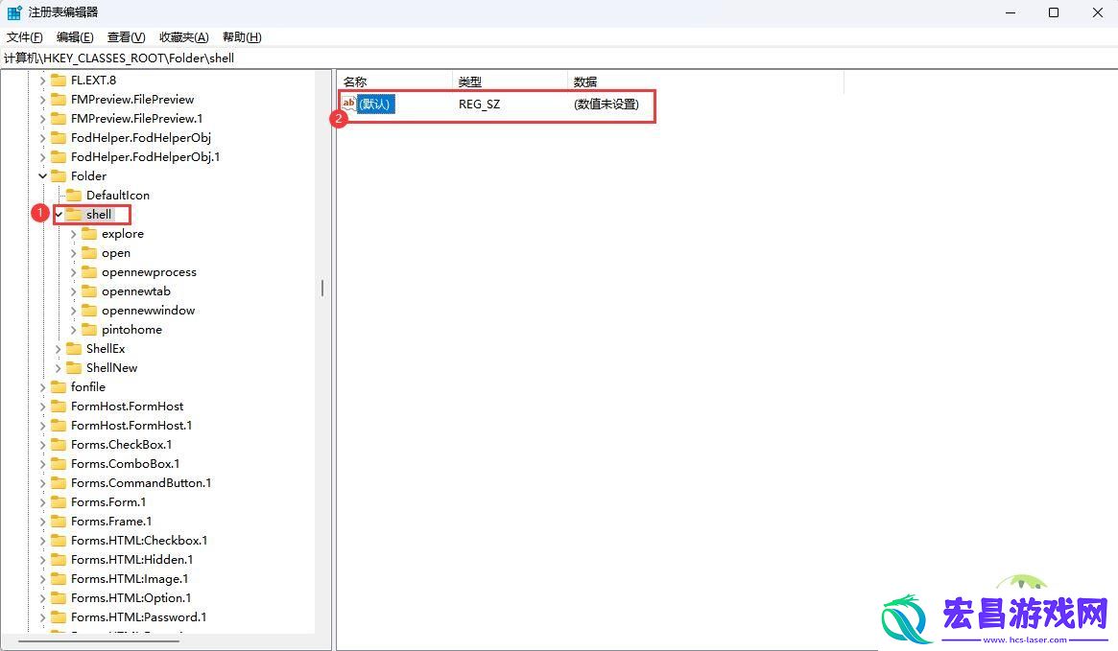Image resolution: width=1118 pixels, height=651 pixels.
Task: Click the FL.EXT.8 folder icon
Action: 59,81
